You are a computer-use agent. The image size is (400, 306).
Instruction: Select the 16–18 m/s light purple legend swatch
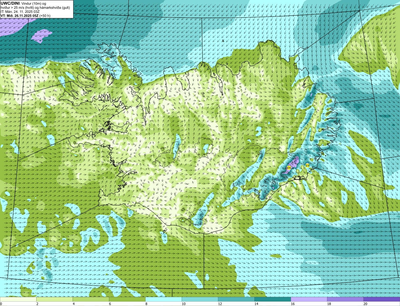pos(309,299)
